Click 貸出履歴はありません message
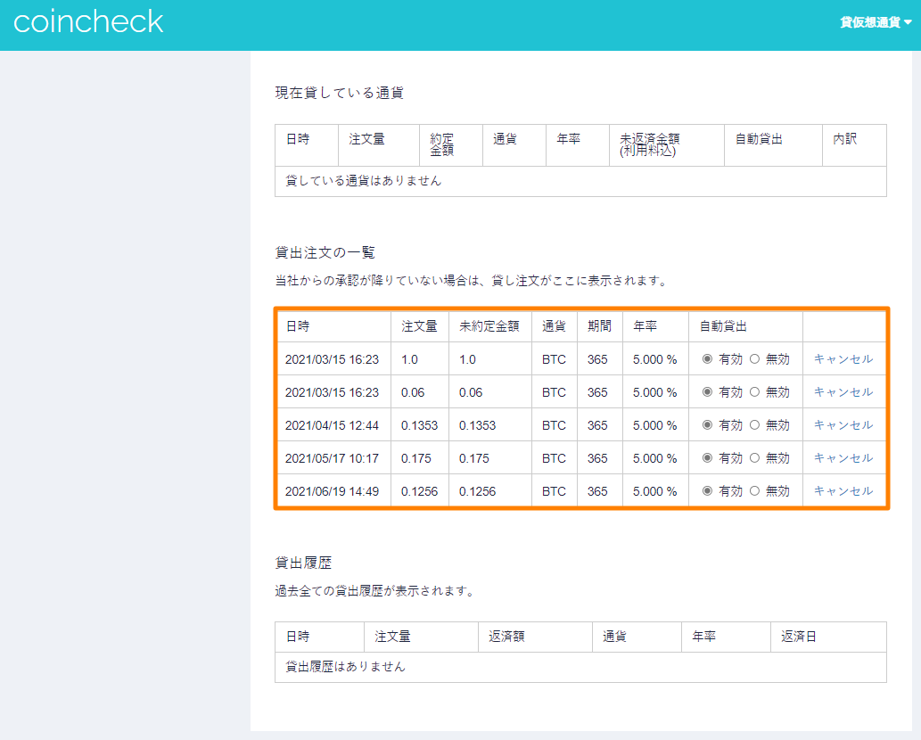Image resolution: width=921 pixels, height=740 pixels. tap(345, 667)
